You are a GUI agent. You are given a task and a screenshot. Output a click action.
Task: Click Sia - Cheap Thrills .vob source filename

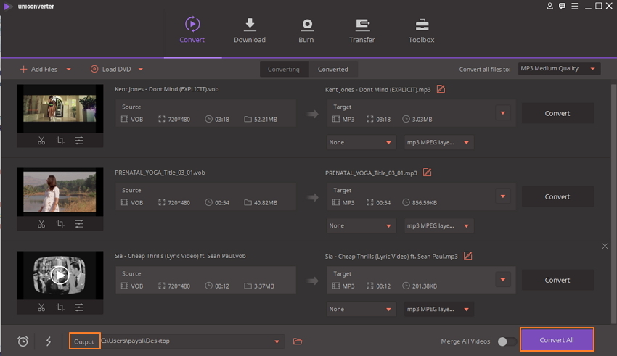click(x=180, y=256)
